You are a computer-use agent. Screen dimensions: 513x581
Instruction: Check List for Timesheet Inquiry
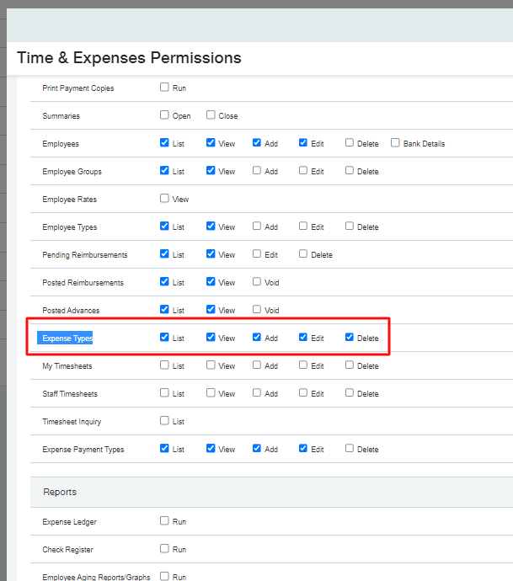[164, 420]
